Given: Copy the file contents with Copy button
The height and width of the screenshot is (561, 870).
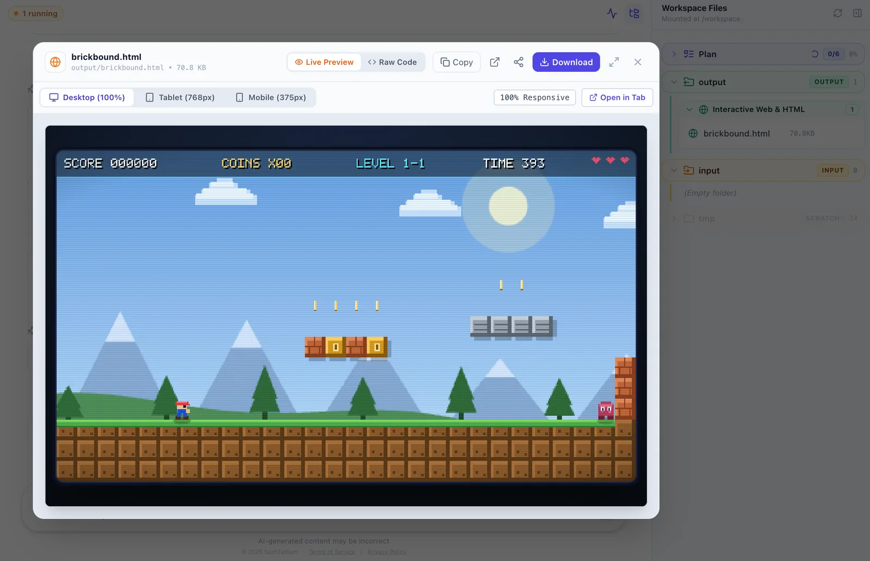Looking at the screenshot, I should (457, 62).
